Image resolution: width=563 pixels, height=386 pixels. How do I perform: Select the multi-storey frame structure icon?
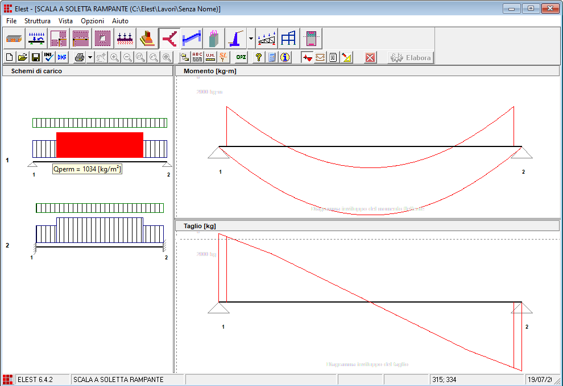(289, 39)
